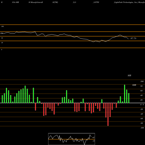
Task: Click the LPTH ticker text in header
Action: point(96,2)
